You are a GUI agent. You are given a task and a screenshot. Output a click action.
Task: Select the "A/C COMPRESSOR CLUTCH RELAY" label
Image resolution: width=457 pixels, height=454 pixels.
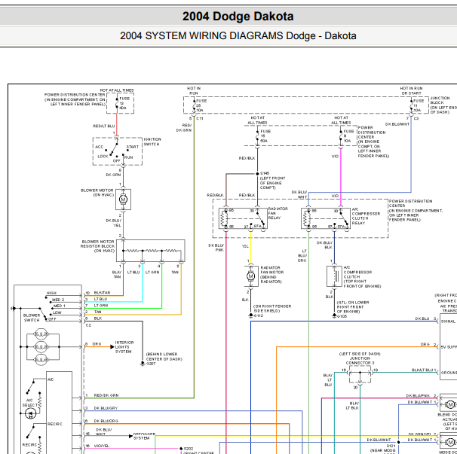click(x=366, y=216)
